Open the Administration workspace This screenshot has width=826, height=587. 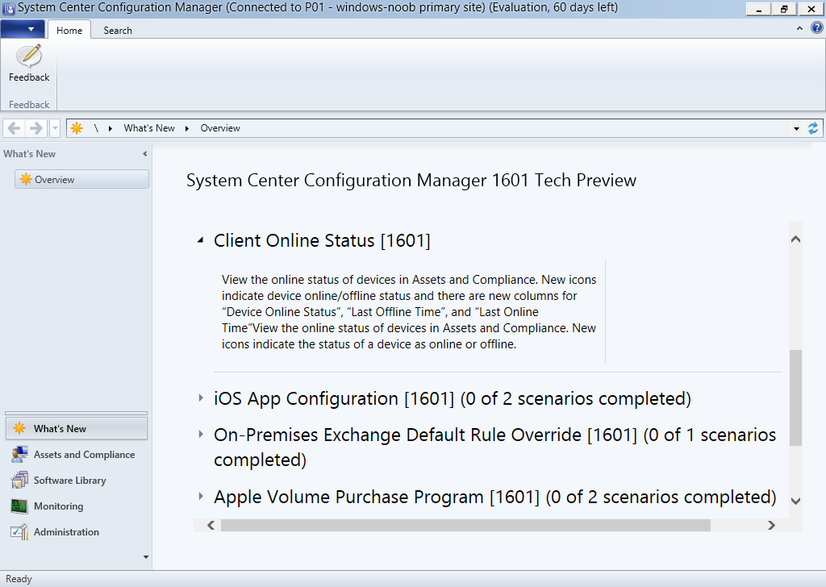77,531
